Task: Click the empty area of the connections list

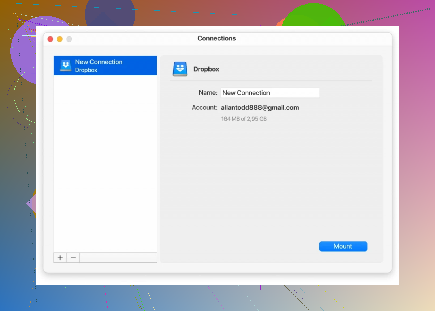Action: 105,164
